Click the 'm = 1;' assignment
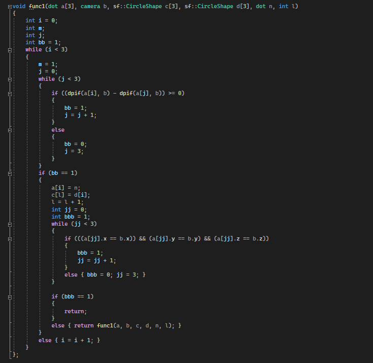This screenshot has width=373, height=363. coord(48,65)
